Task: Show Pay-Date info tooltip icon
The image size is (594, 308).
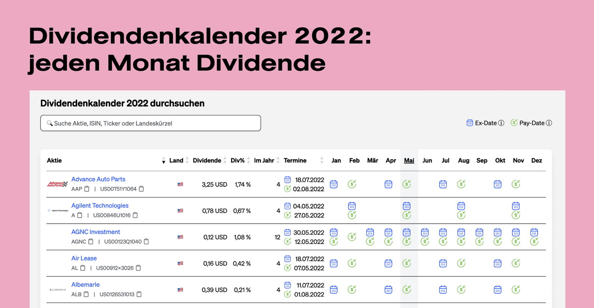Action: coord(549,123)
